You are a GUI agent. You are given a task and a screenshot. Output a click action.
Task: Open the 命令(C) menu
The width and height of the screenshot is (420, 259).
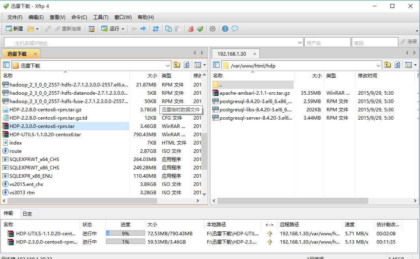pos(79,17)
